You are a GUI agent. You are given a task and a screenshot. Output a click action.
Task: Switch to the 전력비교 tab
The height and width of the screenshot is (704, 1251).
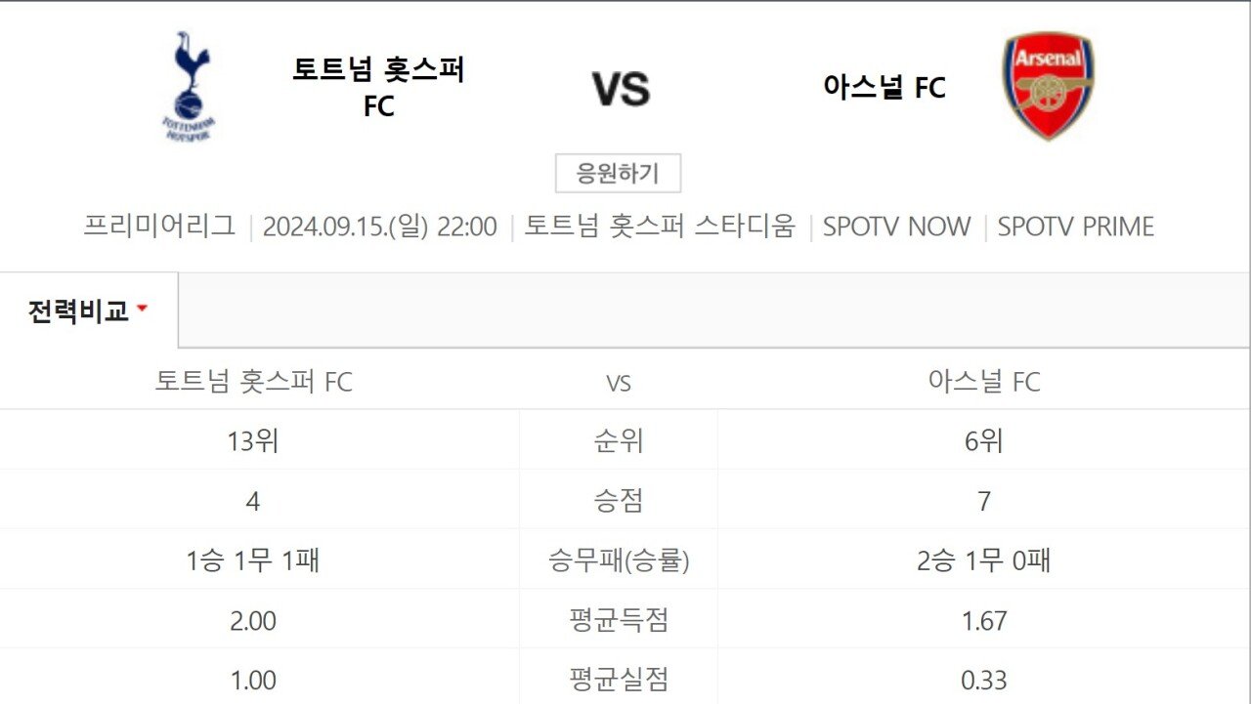click(x=78, y=311)
